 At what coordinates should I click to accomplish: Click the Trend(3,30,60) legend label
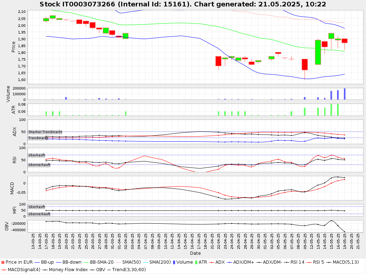pyautogui.click(x=129, y=270)
